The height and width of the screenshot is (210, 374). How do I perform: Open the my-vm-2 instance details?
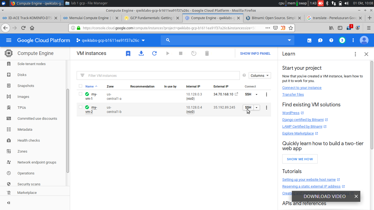(91, 109)
